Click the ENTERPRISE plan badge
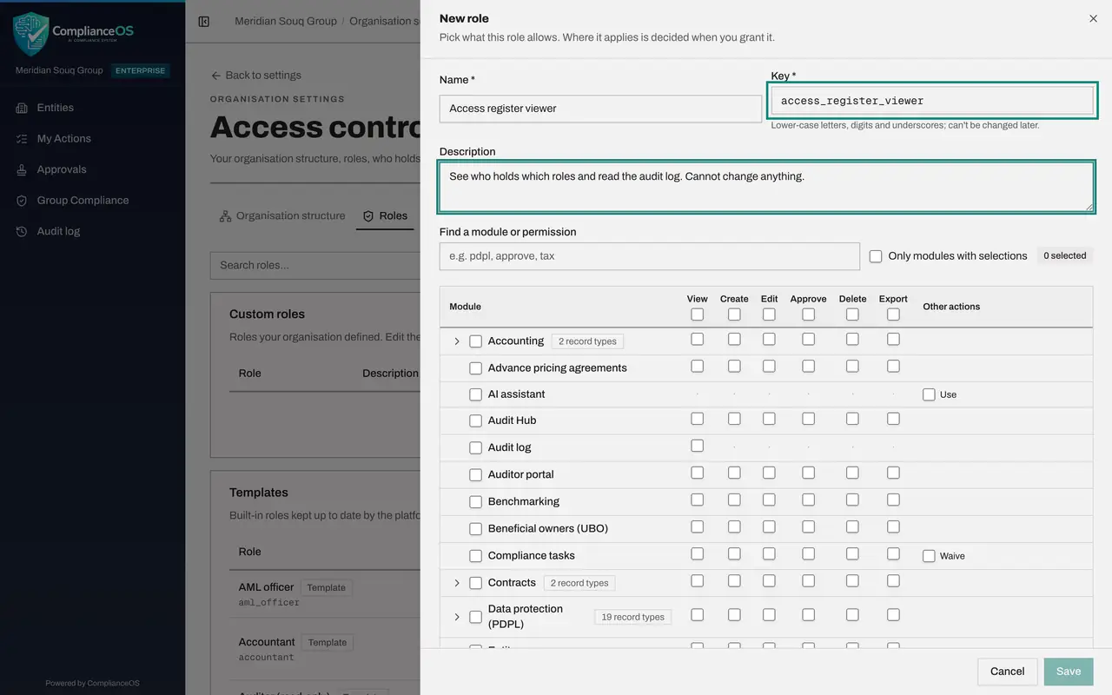Image resolution: width=1112 pixels, height=695 pixels. click(x=141, y=71)
